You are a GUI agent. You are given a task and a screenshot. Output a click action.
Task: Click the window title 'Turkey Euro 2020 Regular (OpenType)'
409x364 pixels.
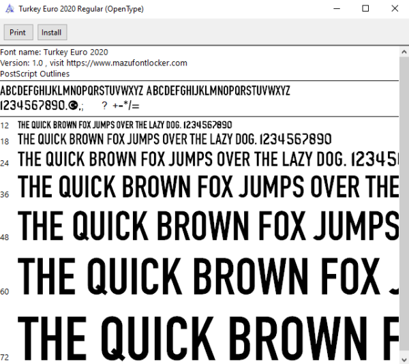point(81,9)
